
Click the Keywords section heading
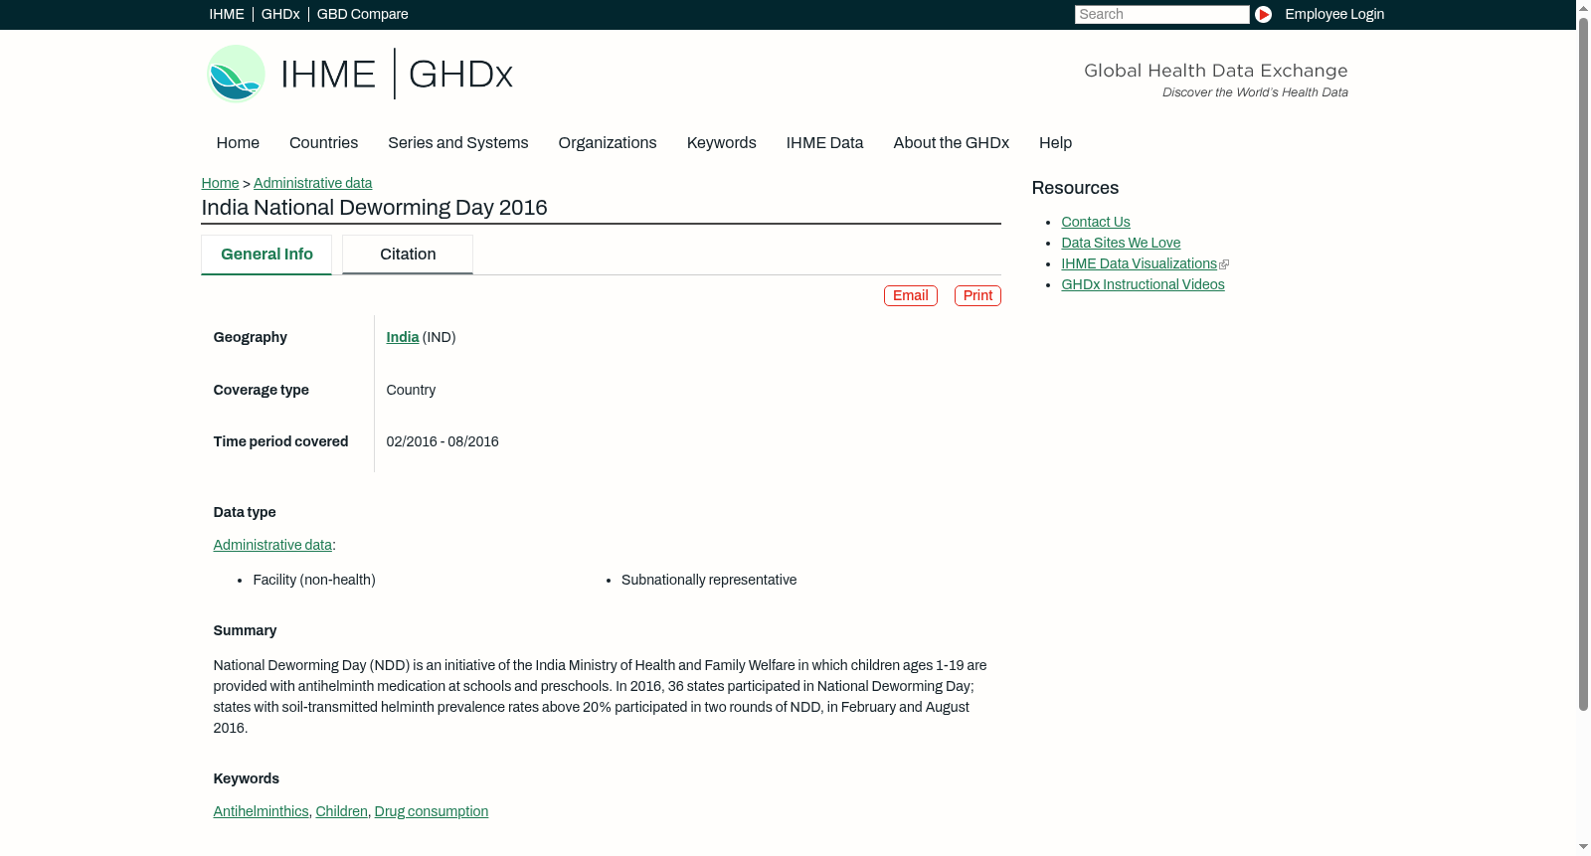click(x=246, y=779)
